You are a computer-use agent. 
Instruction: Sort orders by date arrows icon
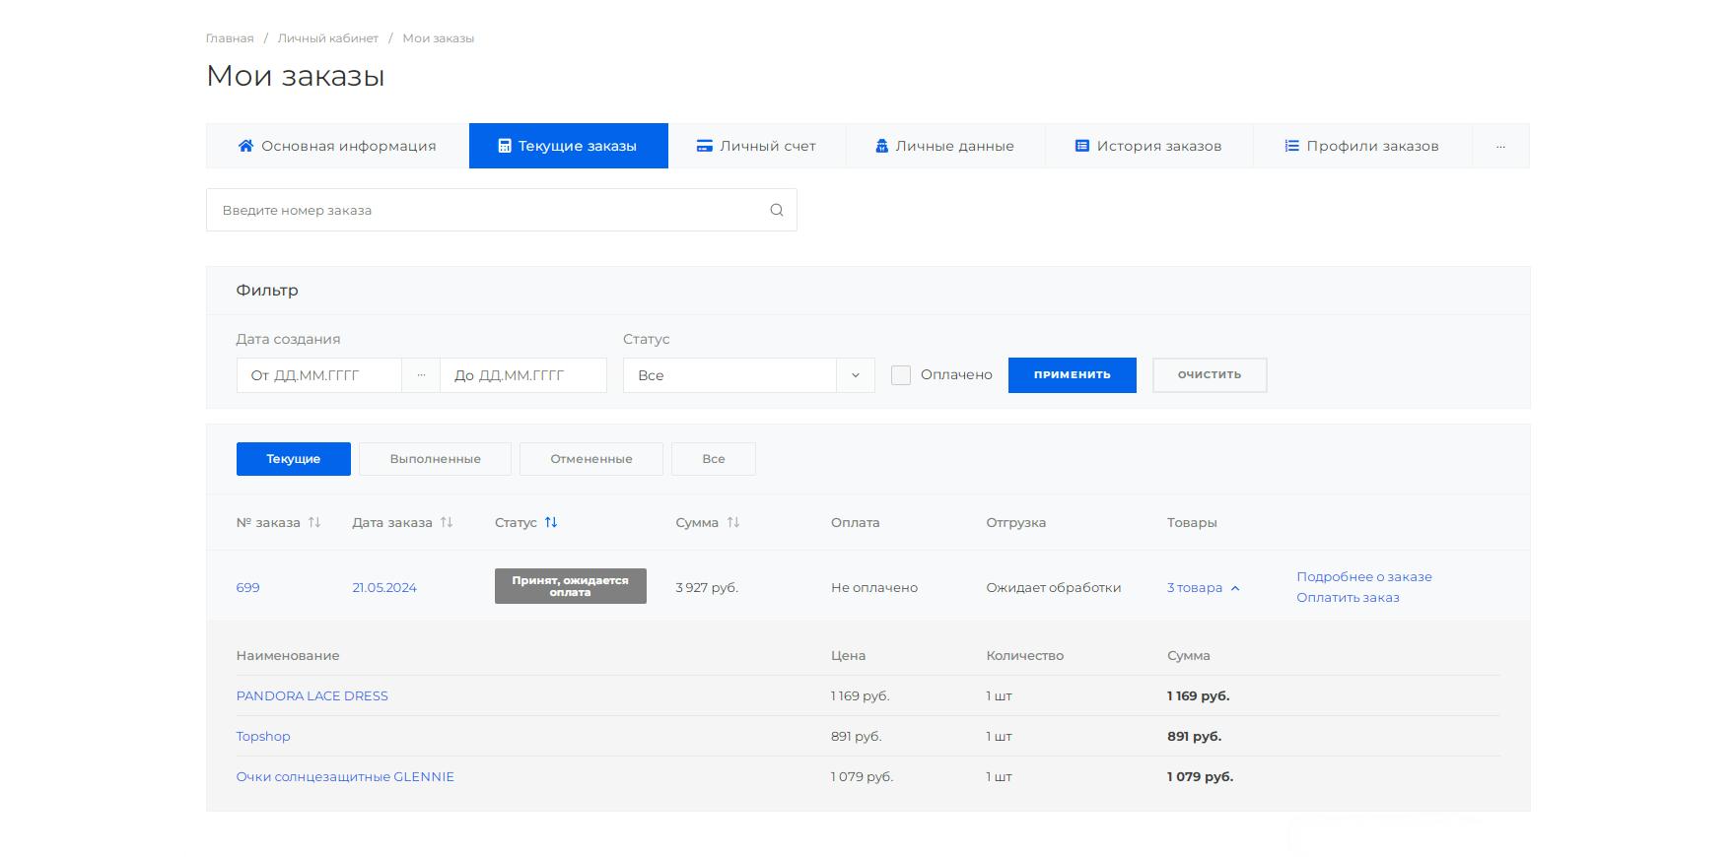coord(447,522)
